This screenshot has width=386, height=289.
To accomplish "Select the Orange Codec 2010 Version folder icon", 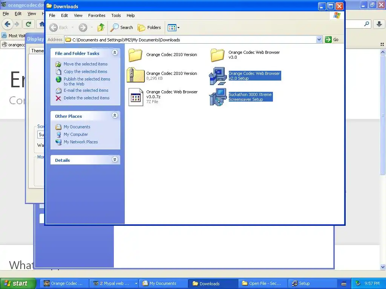I will pos(135,55).
